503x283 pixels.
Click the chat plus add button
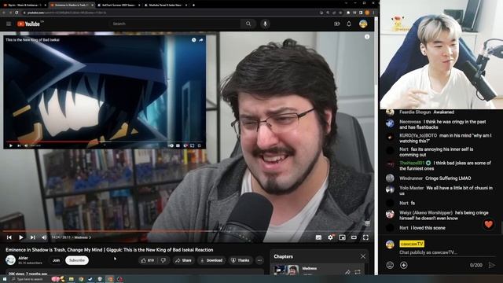click(404, 265)
